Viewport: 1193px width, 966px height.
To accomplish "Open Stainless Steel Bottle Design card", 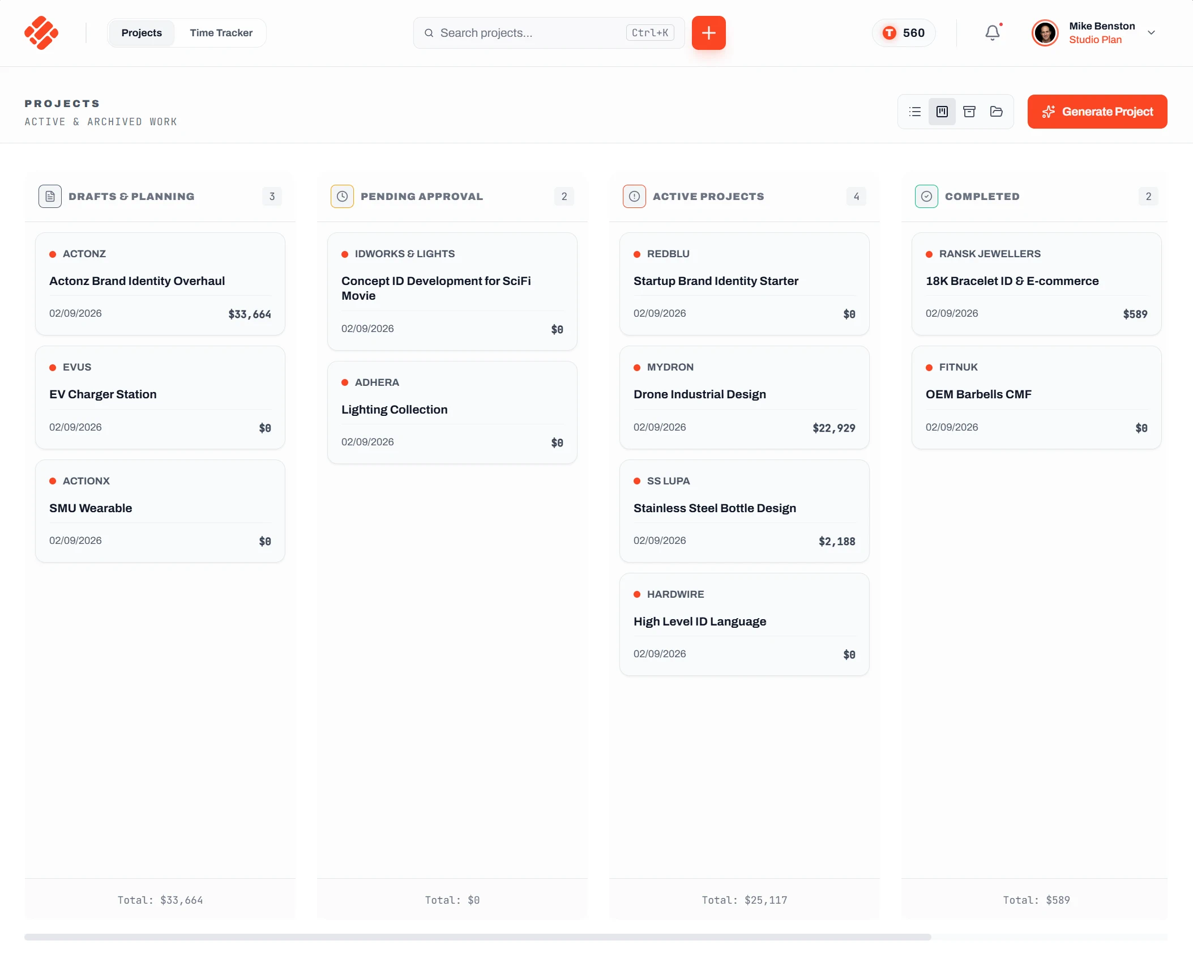I will [745, 511].
